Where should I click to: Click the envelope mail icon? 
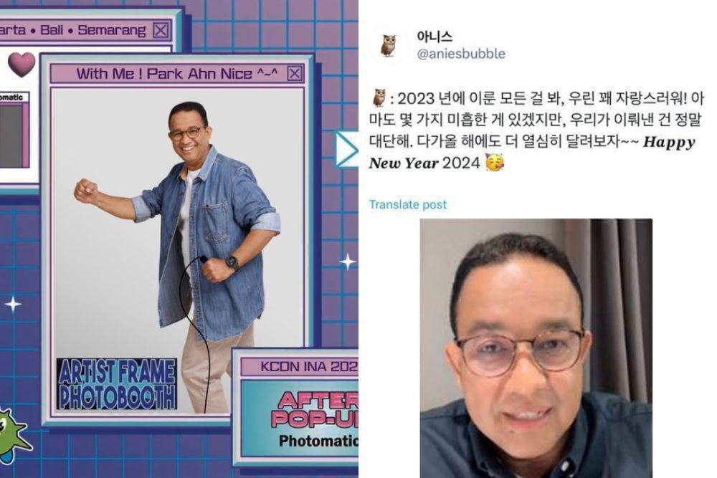[346, 150]
